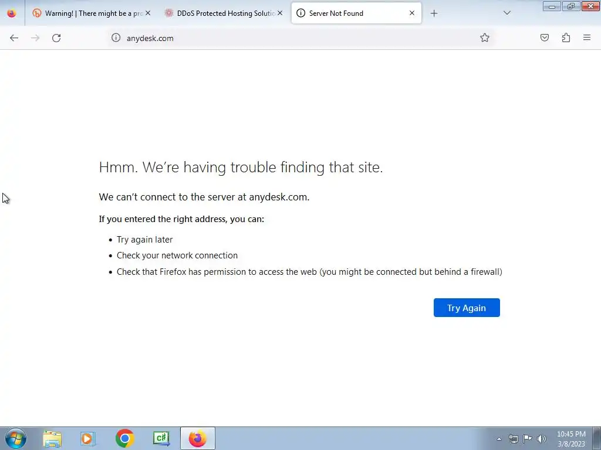Restore down the Firefox window
Viewport: 601px width, 450px height.
point(571,6)
